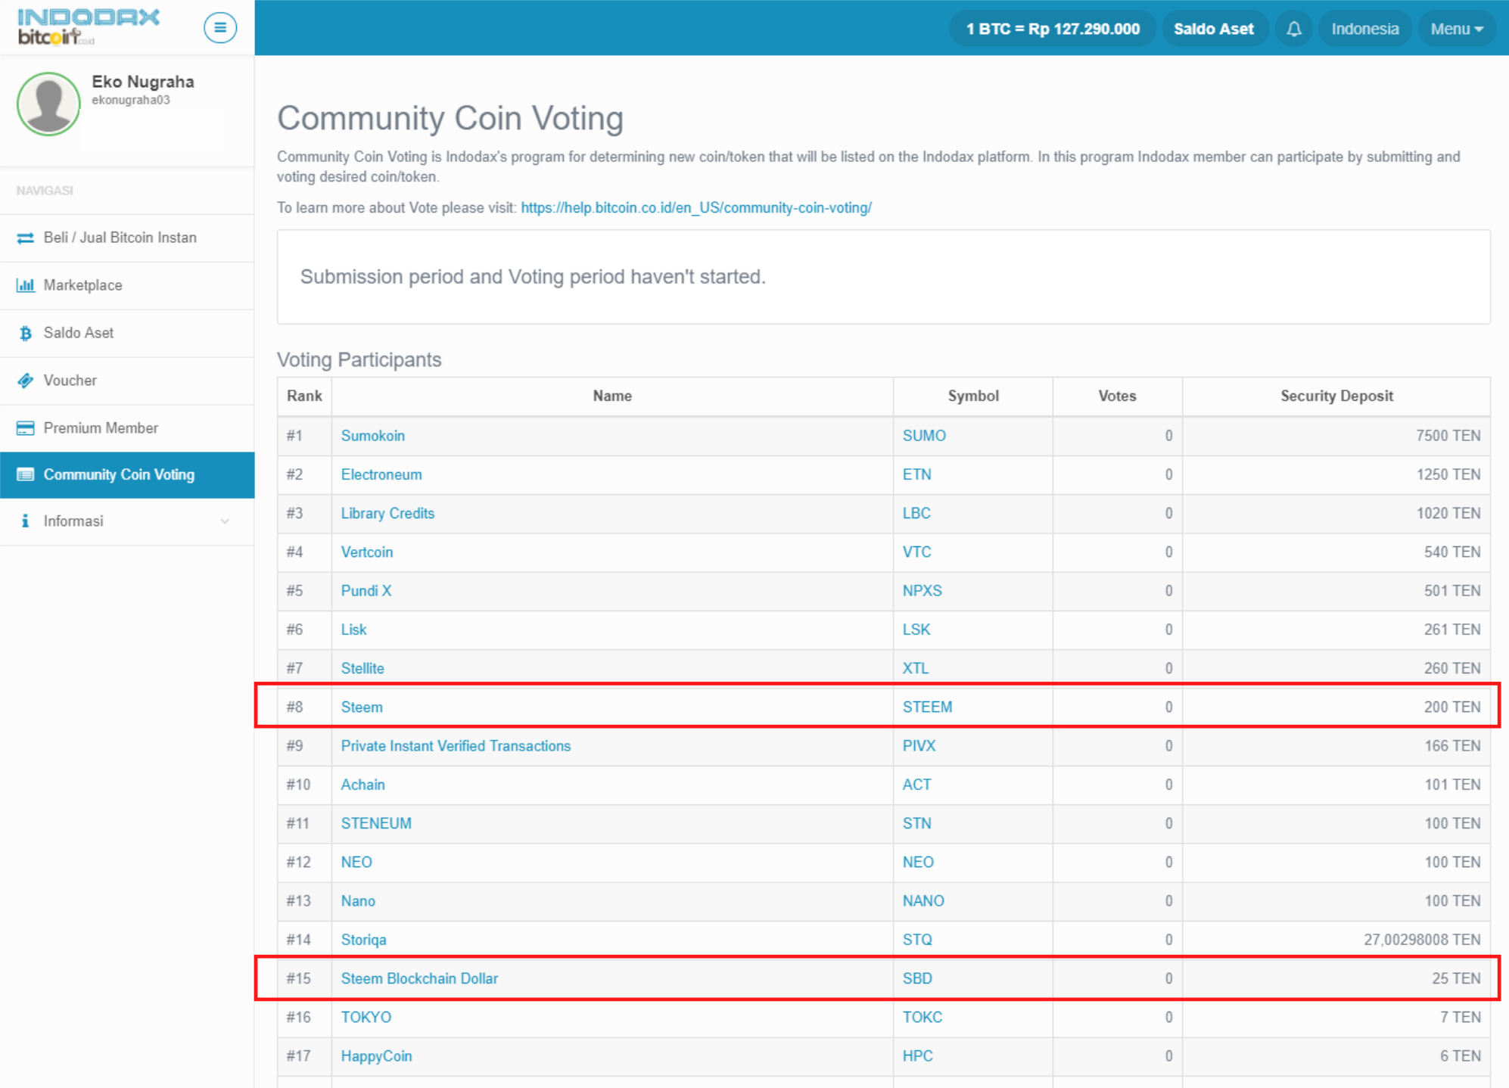Open the Vertcoin link
Screen dimensions: 1509x1088
366,552
